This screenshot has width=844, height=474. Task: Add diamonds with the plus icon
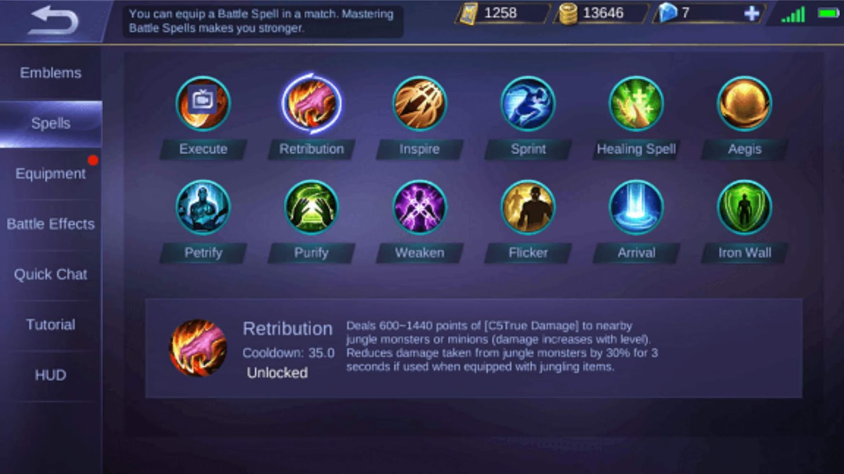752,13
